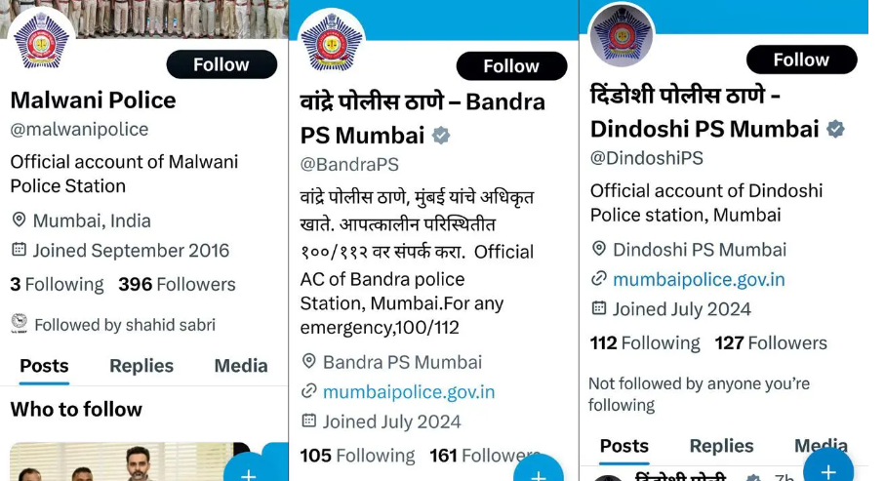Tap compose plus button on Bandra profile
This screenshot has height=481, width=885.
tap(539, 471)
